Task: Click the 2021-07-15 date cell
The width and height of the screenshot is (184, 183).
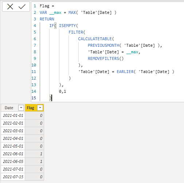Action: coord(13,177)
